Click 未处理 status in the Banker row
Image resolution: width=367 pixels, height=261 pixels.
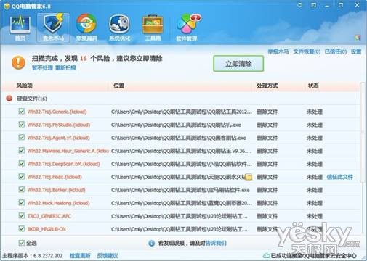pos(315,190)
